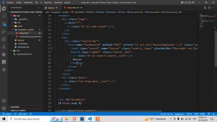The width and height of the screenshot is (217, 122).
Task: Open confiDB.py file
Action: pyautogui.click(x=23, y=44)
